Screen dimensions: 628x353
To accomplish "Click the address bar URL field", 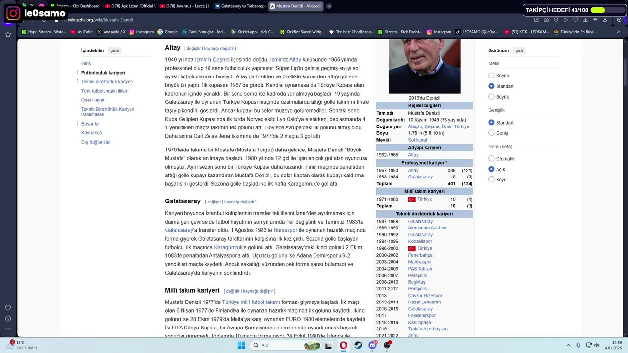I will click(x=294, y=20).
